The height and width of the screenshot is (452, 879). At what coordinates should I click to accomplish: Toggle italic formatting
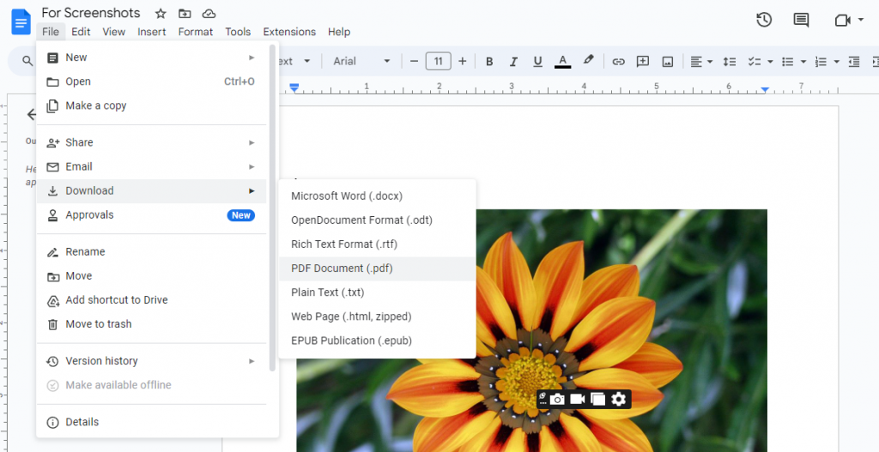(513, 61)
